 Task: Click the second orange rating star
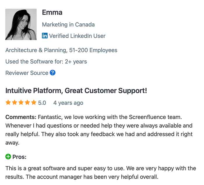[x=15, y=102]
